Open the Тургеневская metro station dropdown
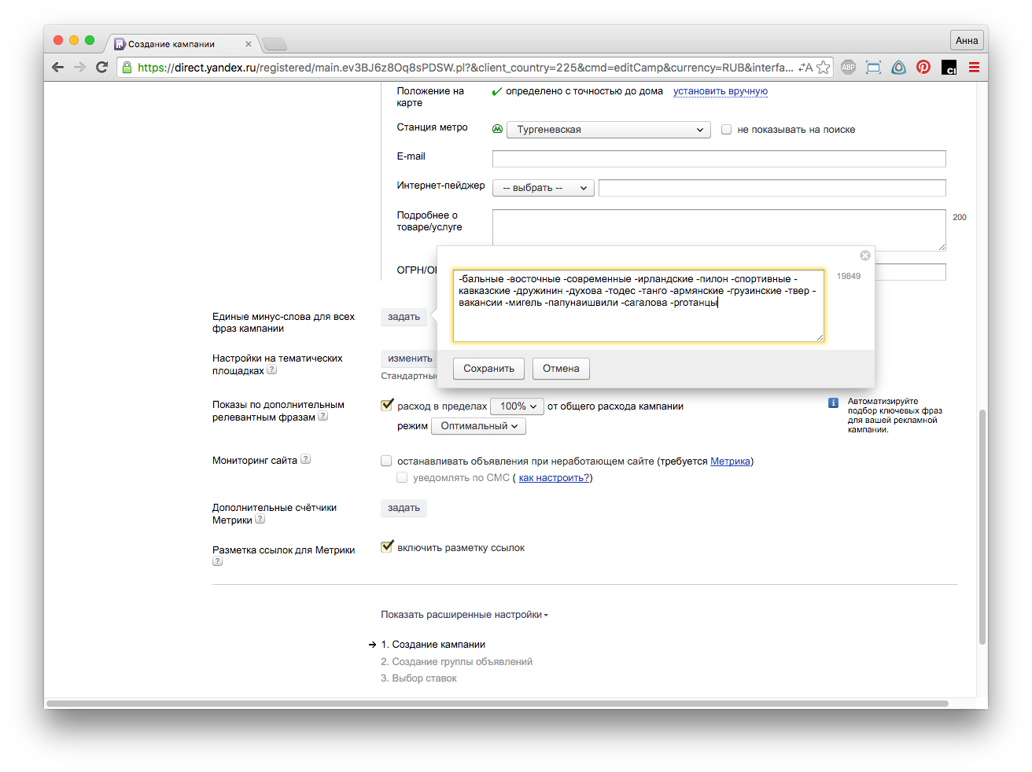Viewport: 1032px width, 772px height. [x=608, y=130]
